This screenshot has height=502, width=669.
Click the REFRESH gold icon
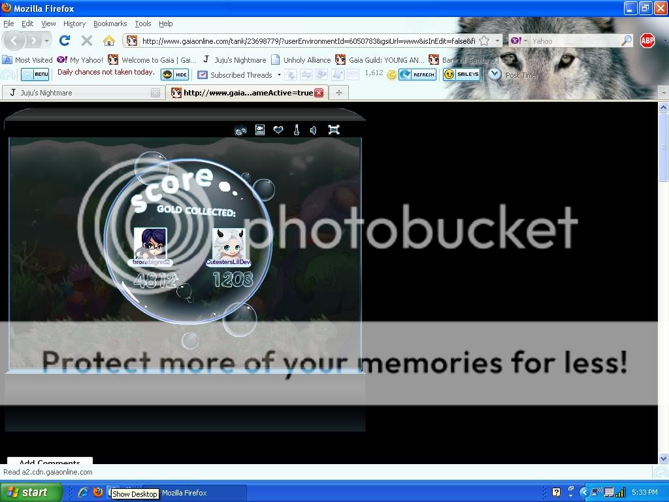(417, 74)
